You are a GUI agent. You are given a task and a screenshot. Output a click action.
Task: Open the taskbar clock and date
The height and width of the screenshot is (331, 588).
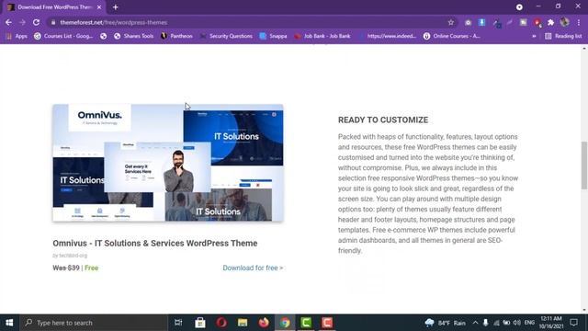pos(551,323)
